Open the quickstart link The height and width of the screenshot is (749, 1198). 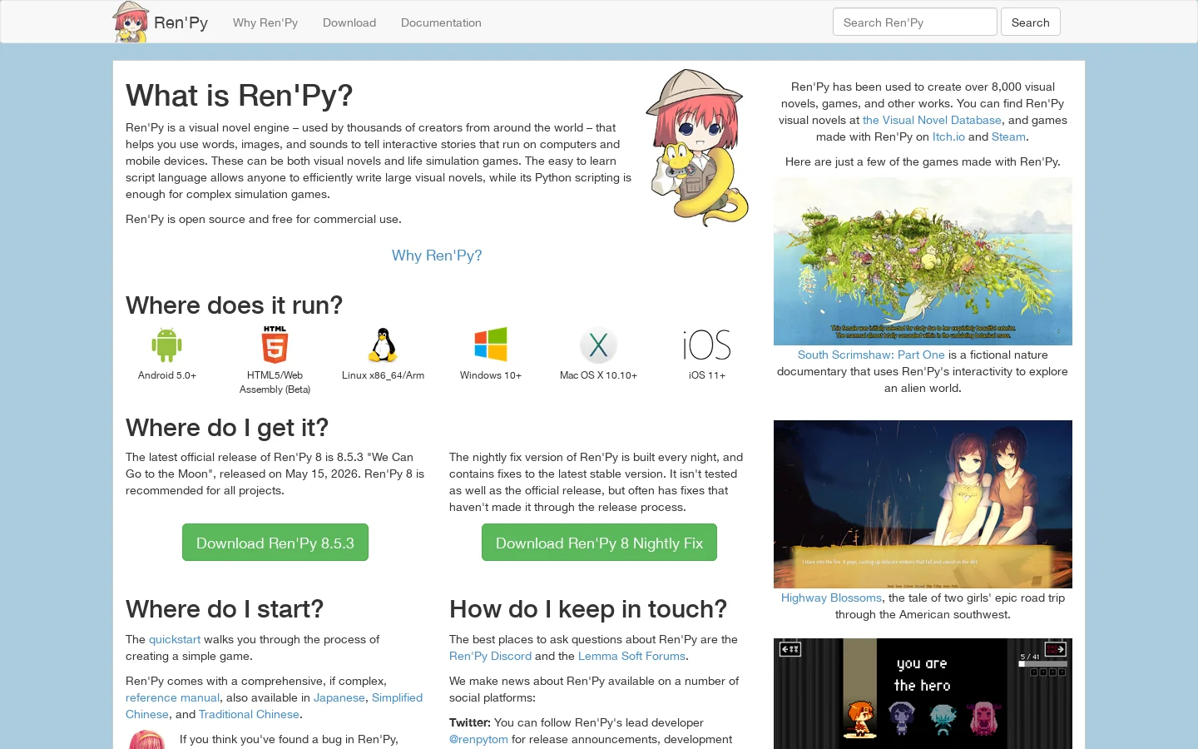point(175,639)
